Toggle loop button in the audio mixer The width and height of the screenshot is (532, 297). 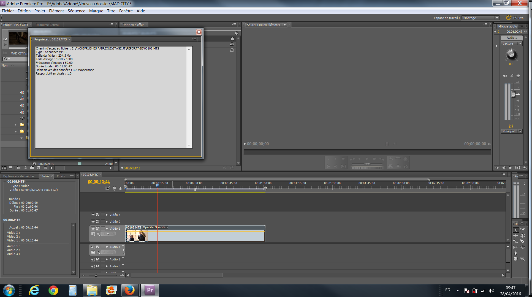[x=525, y=168]
